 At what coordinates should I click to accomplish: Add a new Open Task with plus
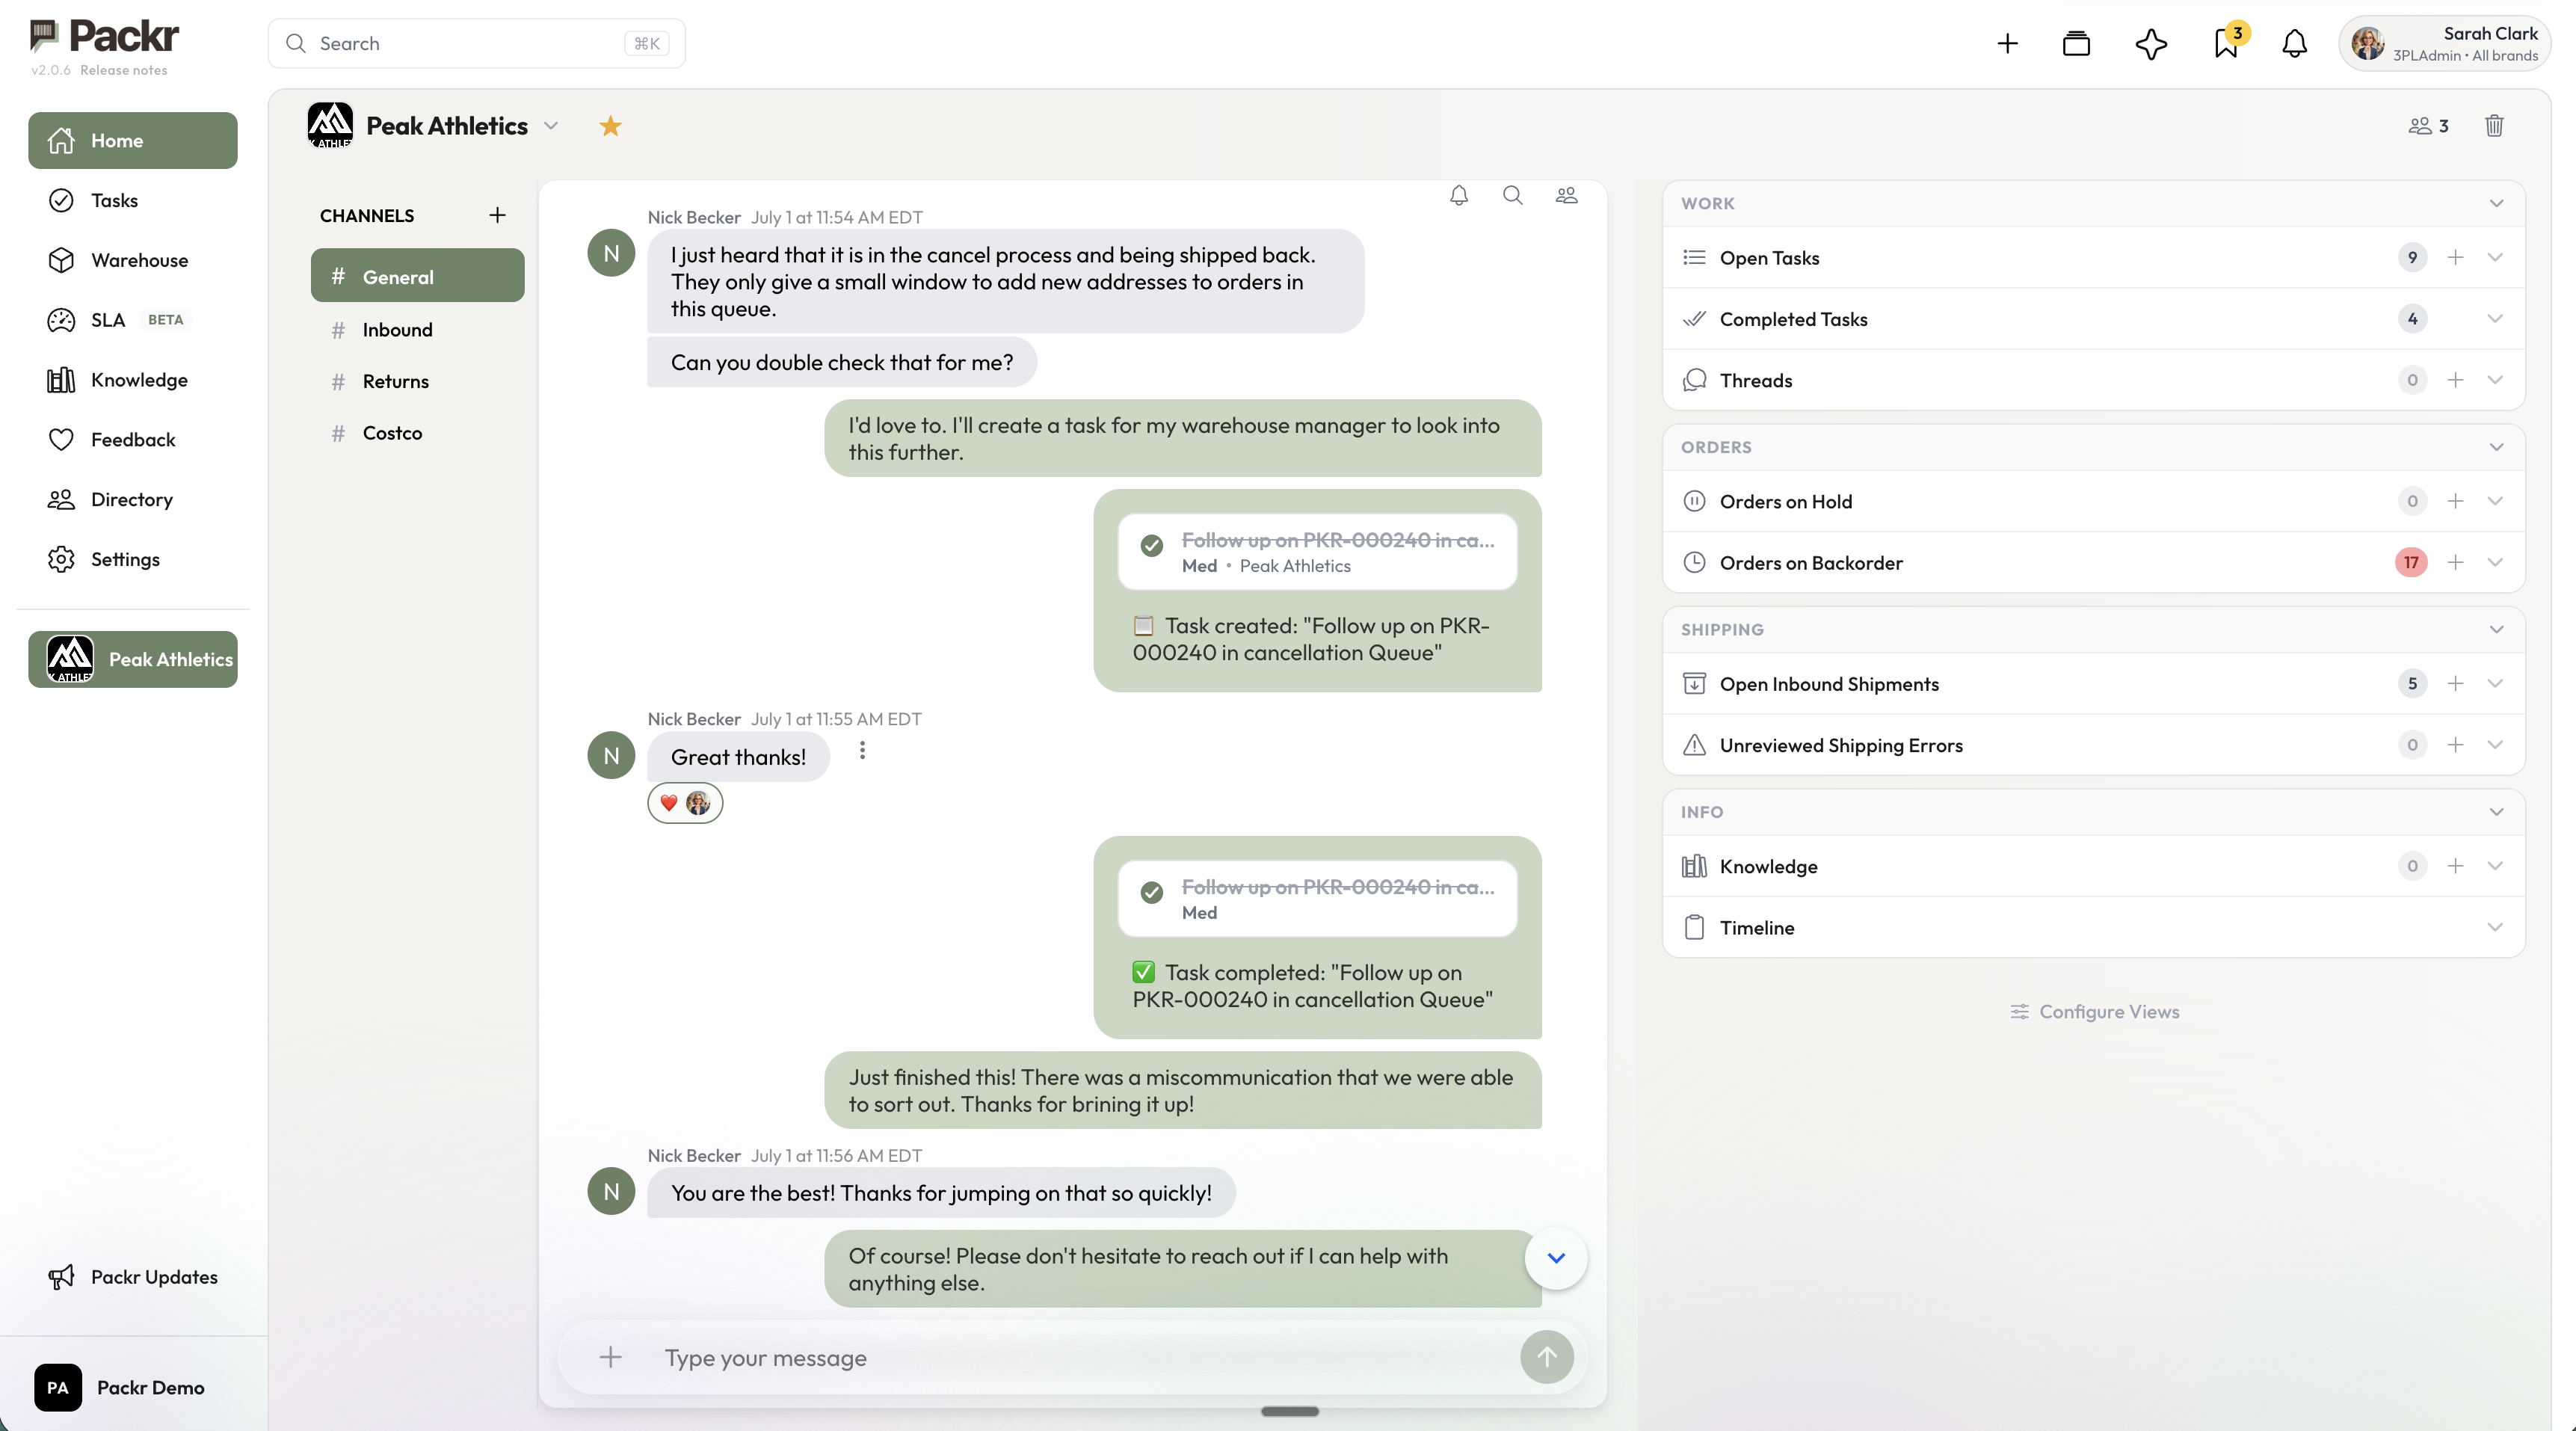click(2455, 258)
